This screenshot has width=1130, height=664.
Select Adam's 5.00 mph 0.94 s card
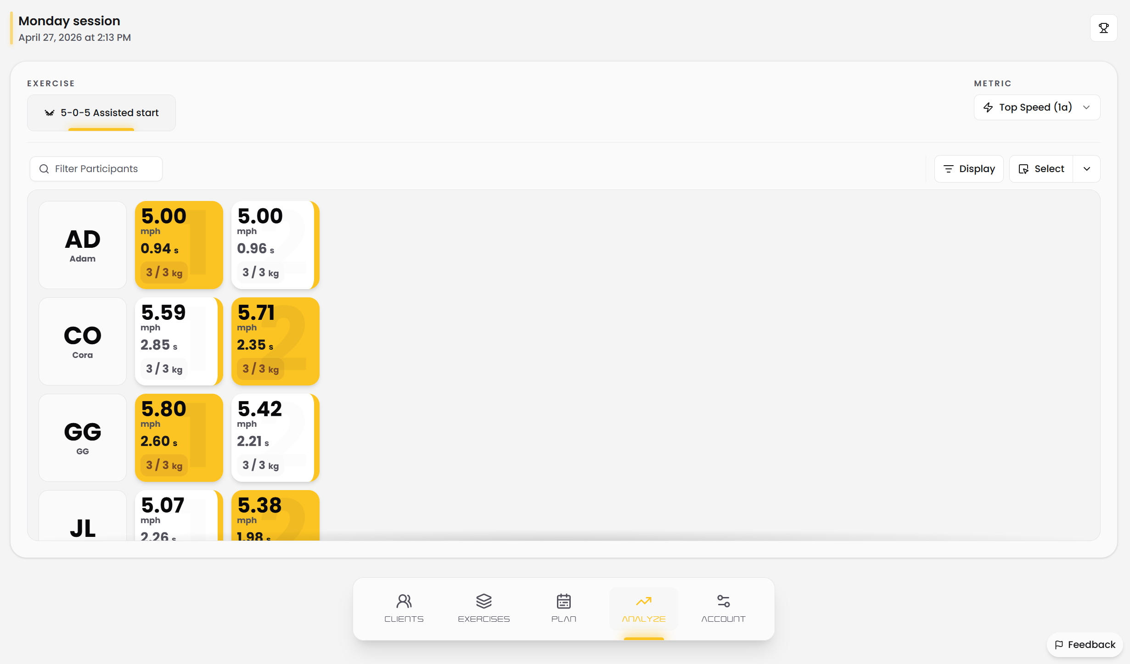tap(179, 245)
